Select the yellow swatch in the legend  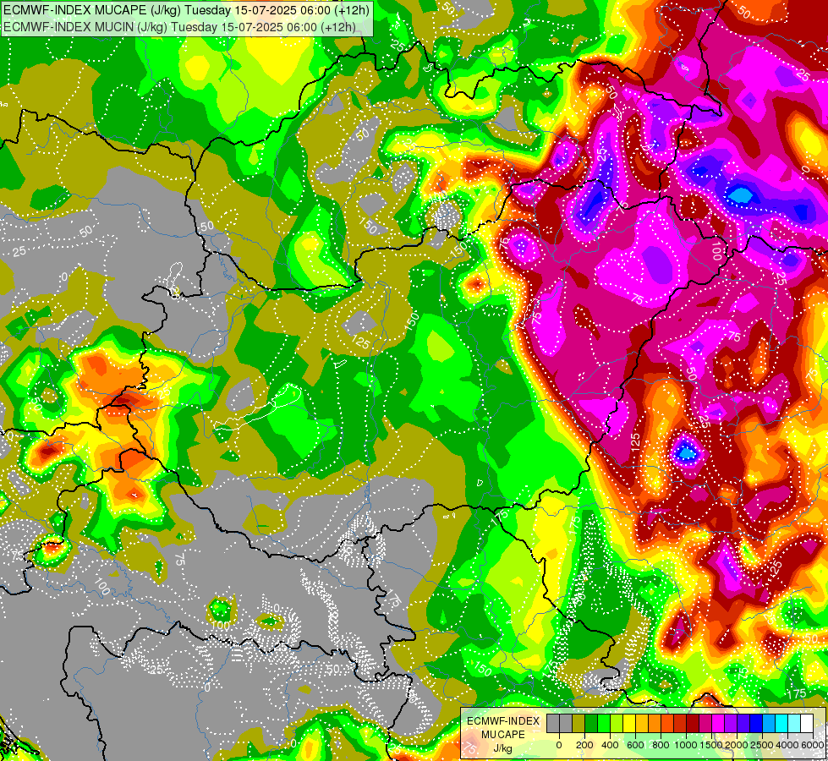(x=630, y=724)
